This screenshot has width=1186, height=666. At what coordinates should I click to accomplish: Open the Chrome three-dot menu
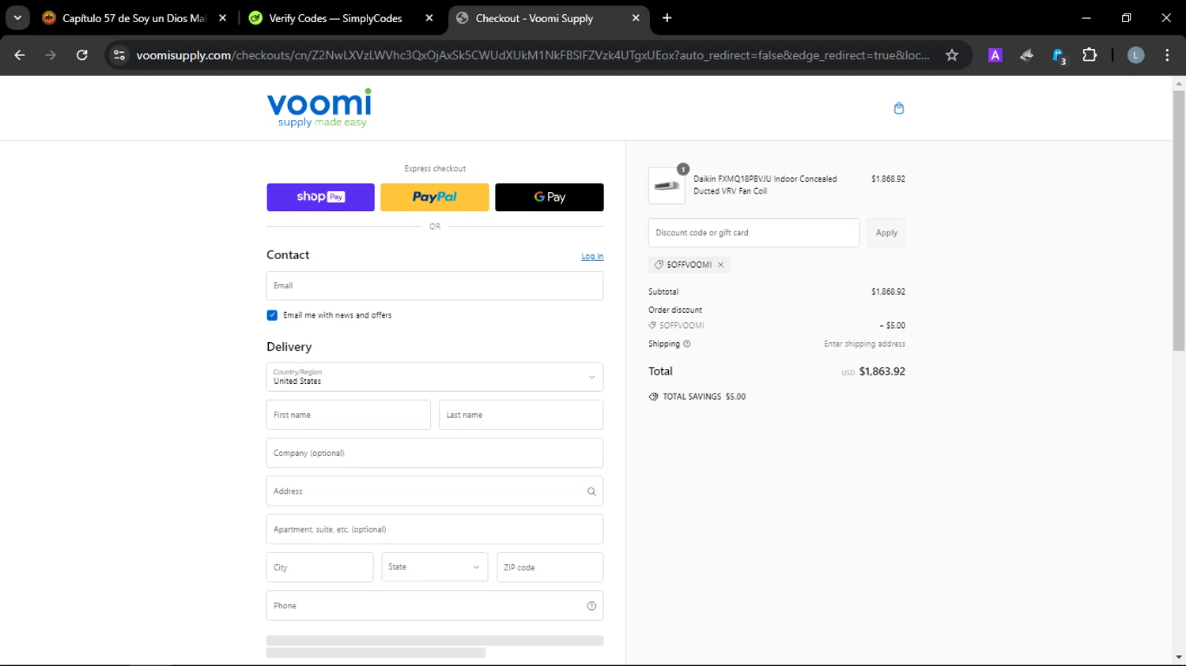point(1167,55)
